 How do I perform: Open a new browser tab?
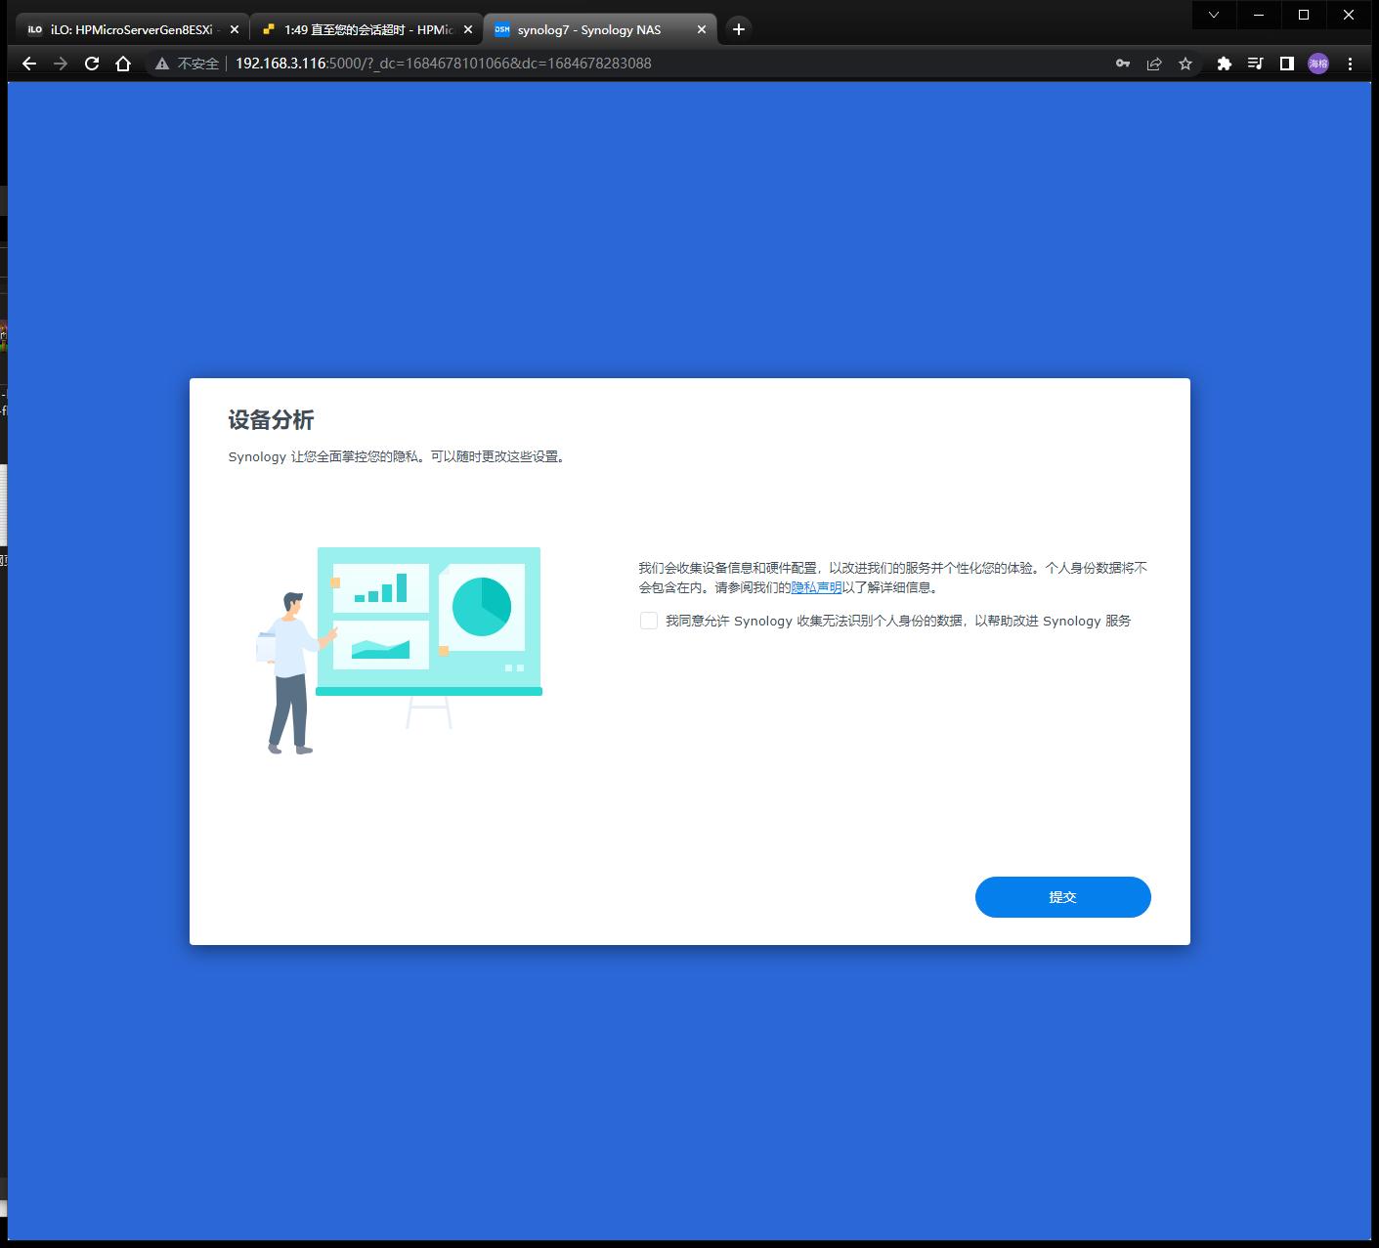[738, 29]
